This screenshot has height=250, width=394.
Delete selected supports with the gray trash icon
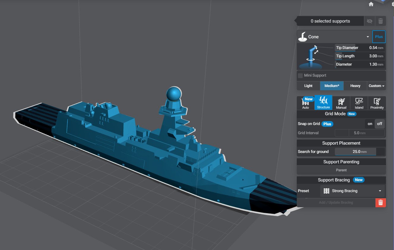(381, 21)
